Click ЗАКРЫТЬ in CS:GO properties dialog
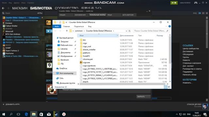The image size is (209, 117). pyautogui.click(x=143, y=97)
